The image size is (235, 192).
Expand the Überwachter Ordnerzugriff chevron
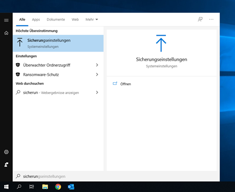coord(97,65)
